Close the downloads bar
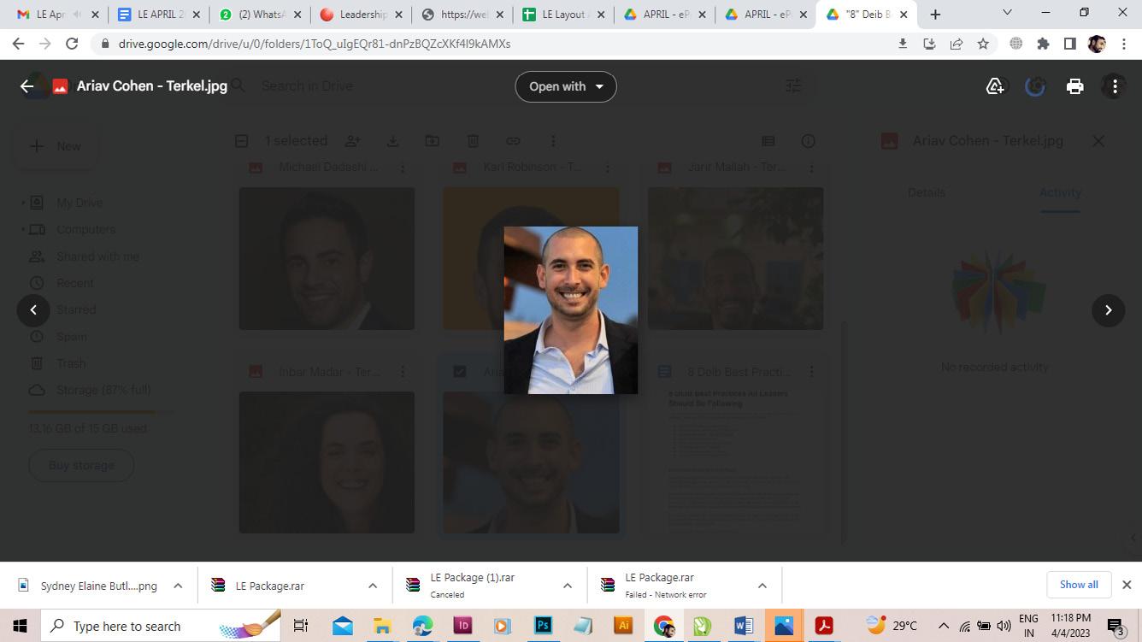 click(x=1127, y=585)
